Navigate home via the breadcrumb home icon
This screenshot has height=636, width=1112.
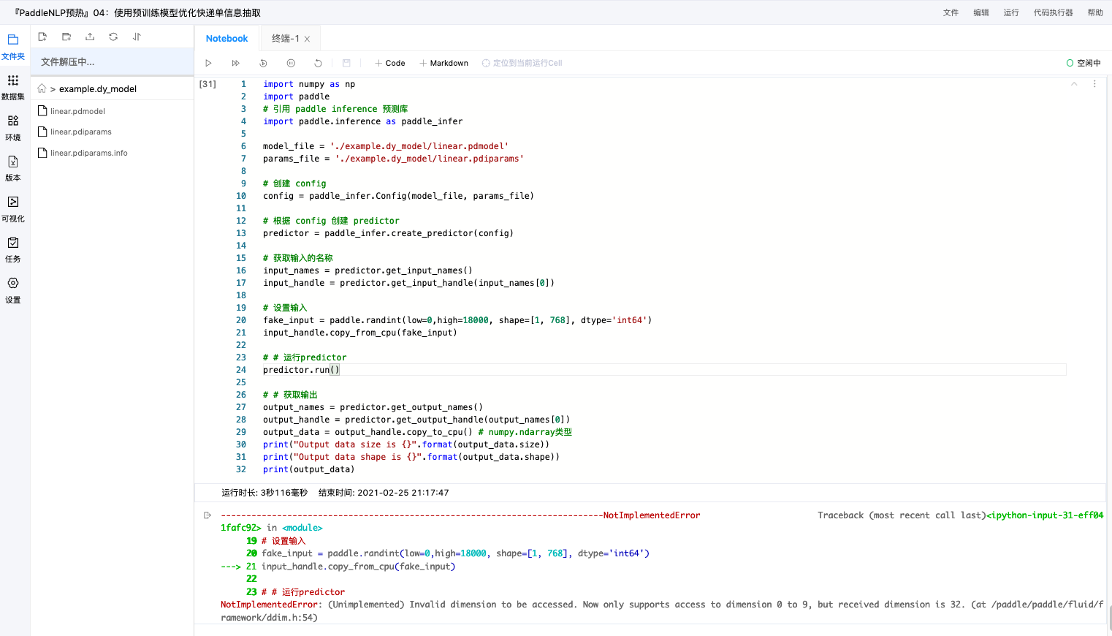click(42, 88)
